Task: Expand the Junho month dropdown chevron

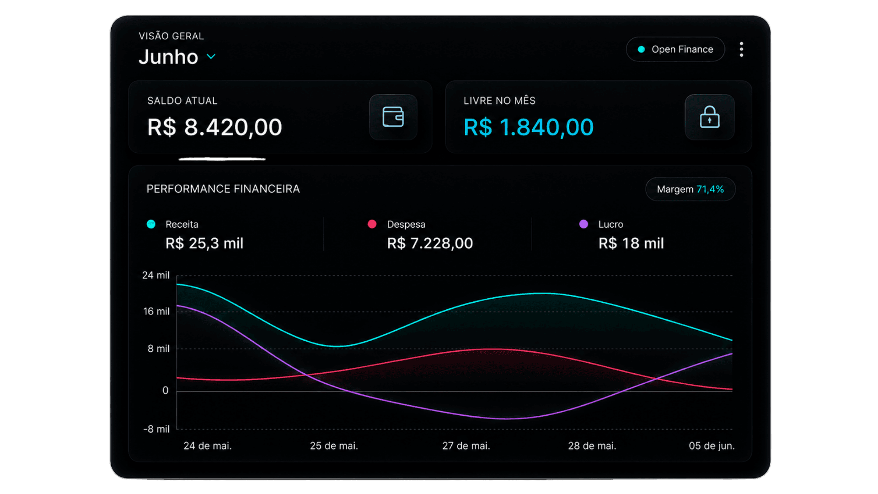Action: pyautogui.click(x=211, y=57)
